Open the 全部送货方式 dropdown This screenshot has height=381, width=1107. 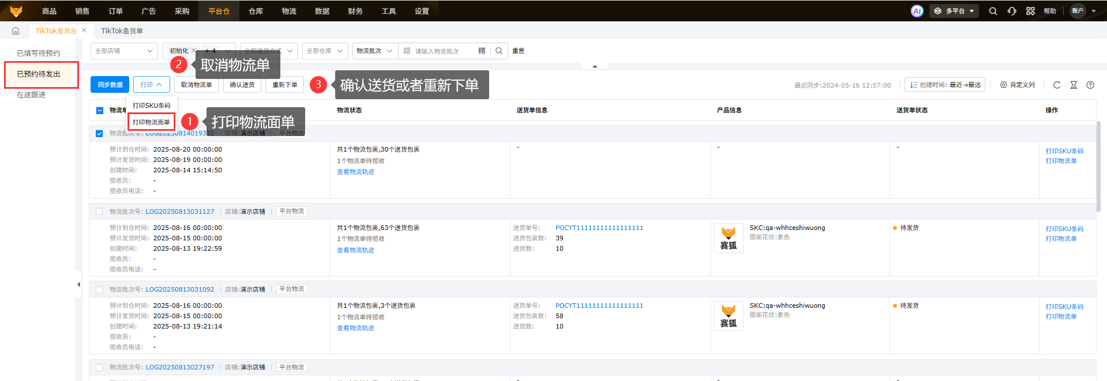click(x=269, y=51)
